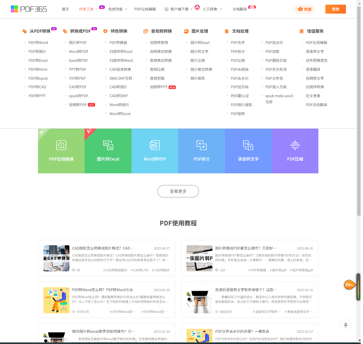Viewport: 363px width, 344px height.
Task: Click the 79% floating progress indicator
Action: [349, 285]
